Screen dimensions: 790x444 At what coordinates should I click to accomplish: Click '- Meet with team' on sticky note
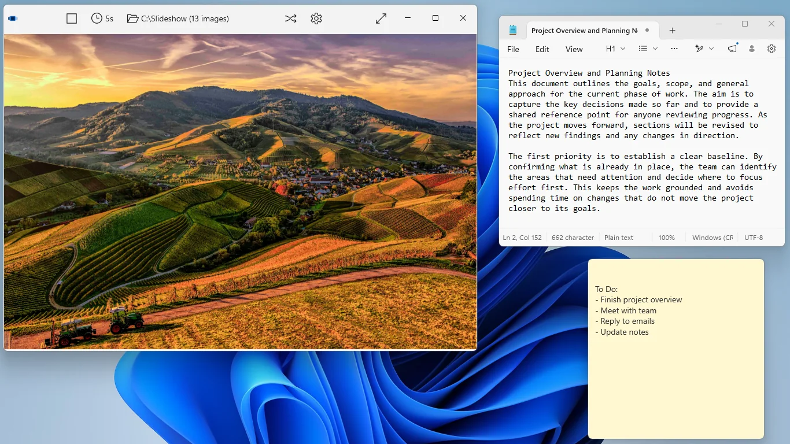tap(626, 310)
